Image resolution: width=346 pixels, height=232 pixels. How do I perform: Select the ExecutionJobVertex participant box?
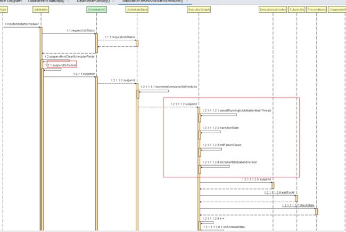[x=273, y=10]
